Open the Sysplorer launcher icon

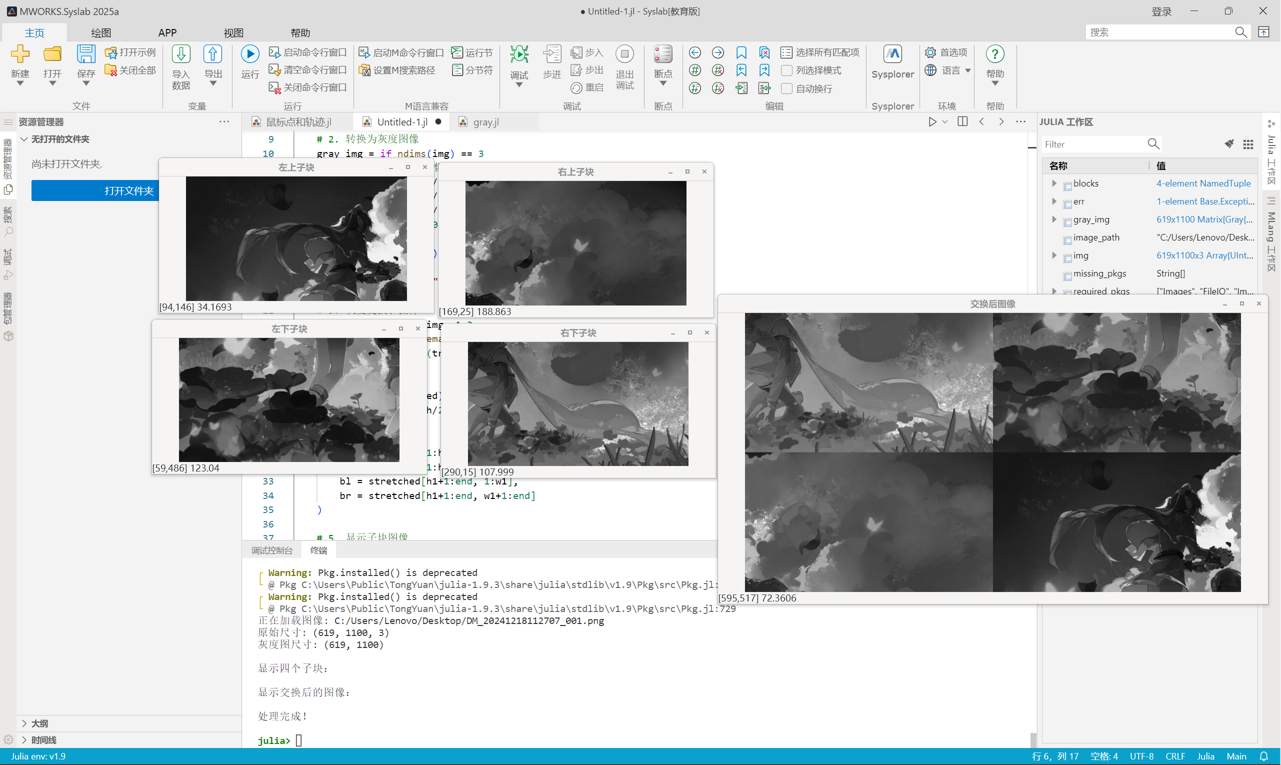click(x=892, y=54)
